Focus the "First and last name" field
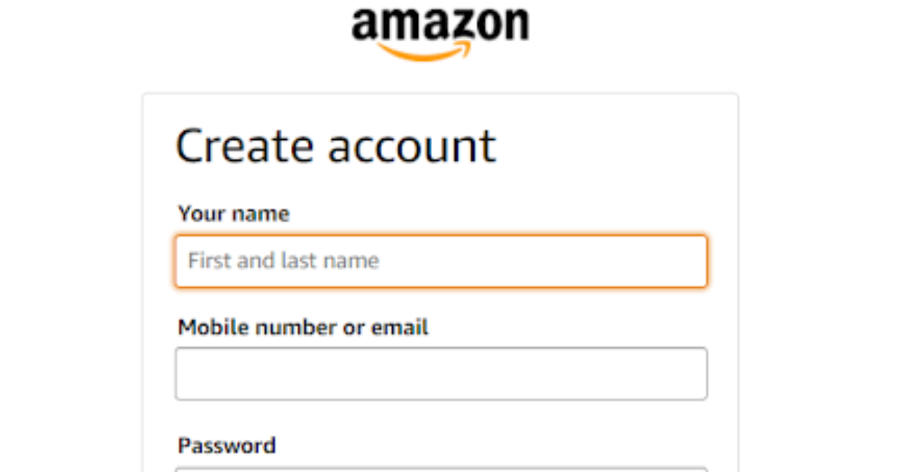The height and width of the screenshot is (472, 902). click(x=440, y=261)
